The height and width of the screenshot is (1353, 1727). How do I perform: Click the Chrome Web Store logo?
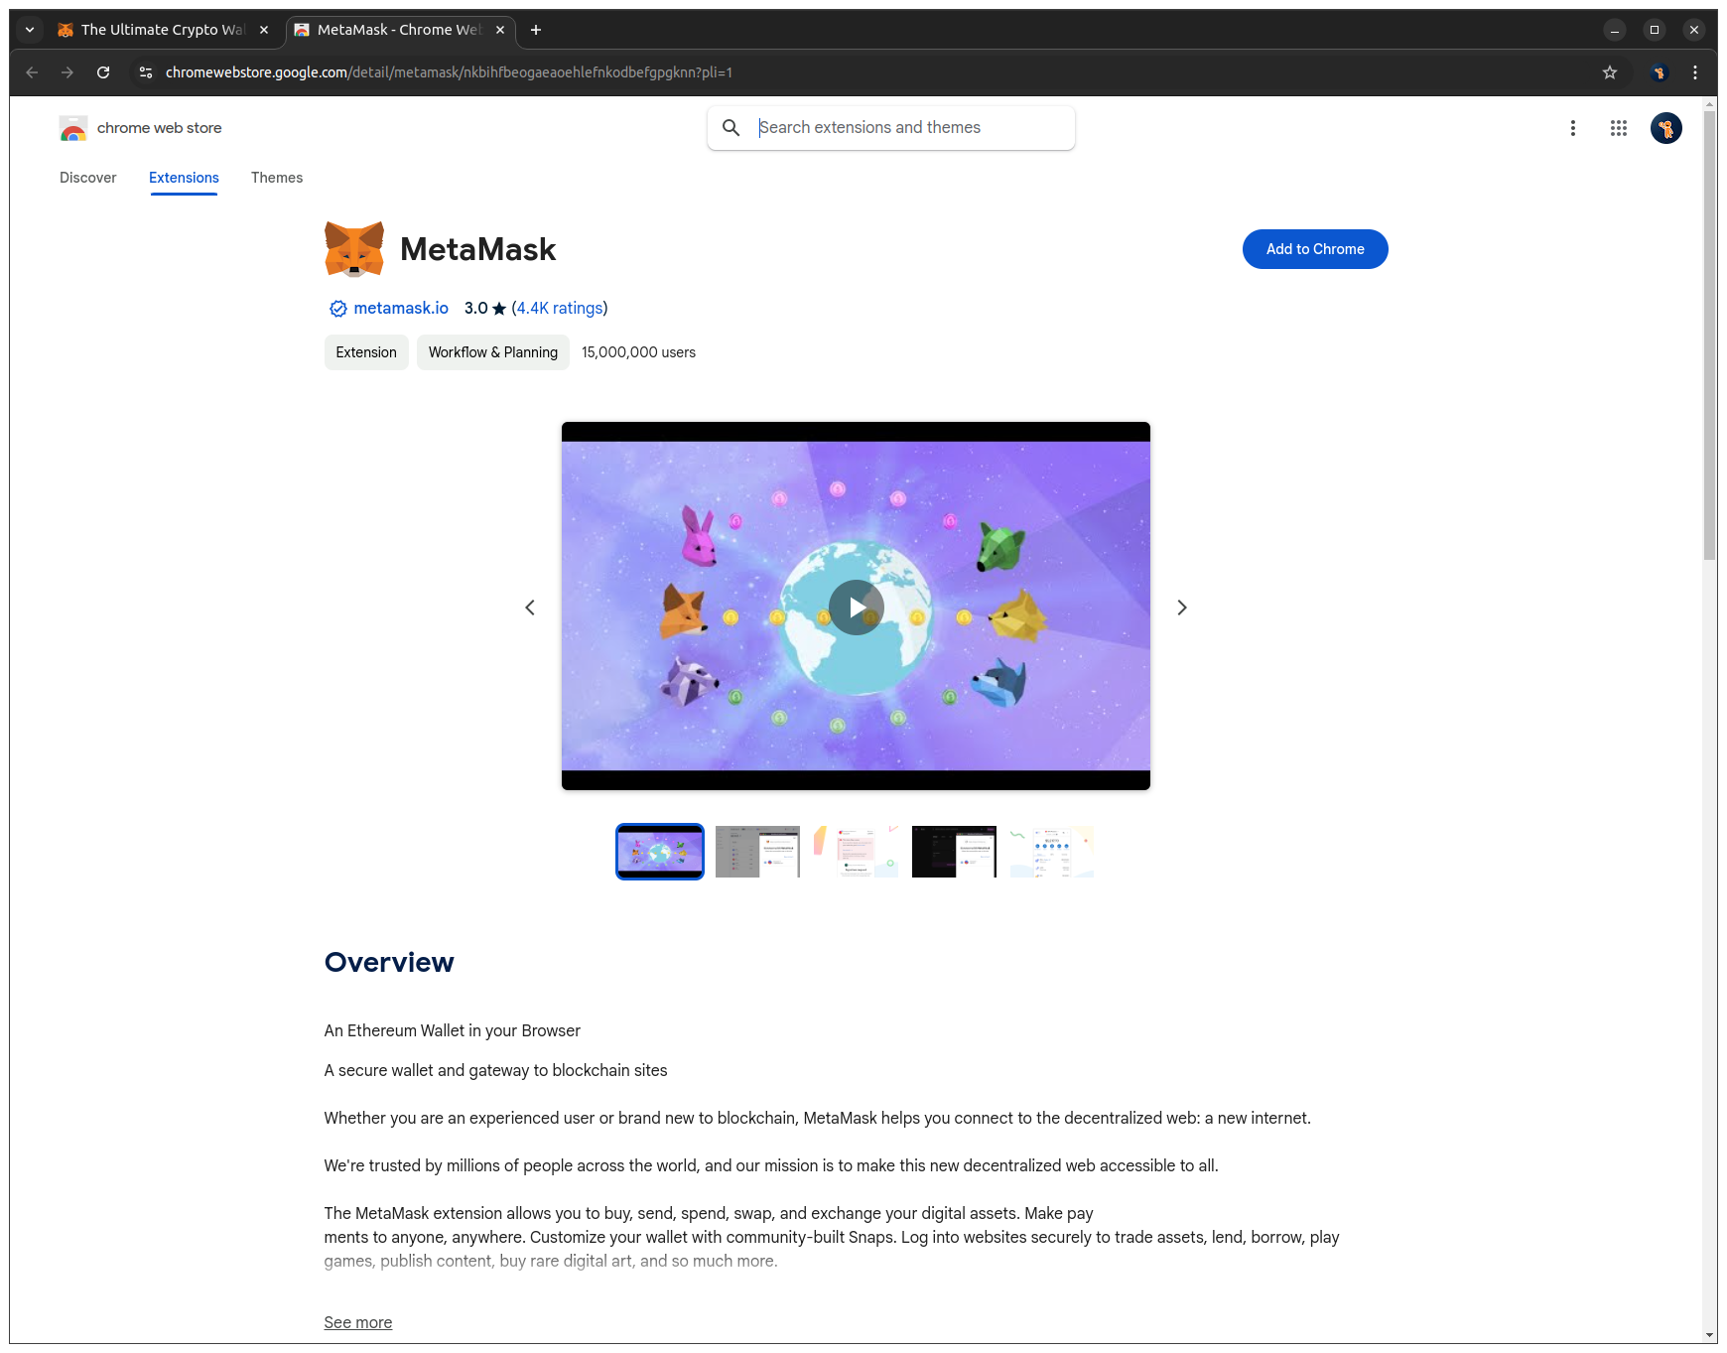click(72, 128)
